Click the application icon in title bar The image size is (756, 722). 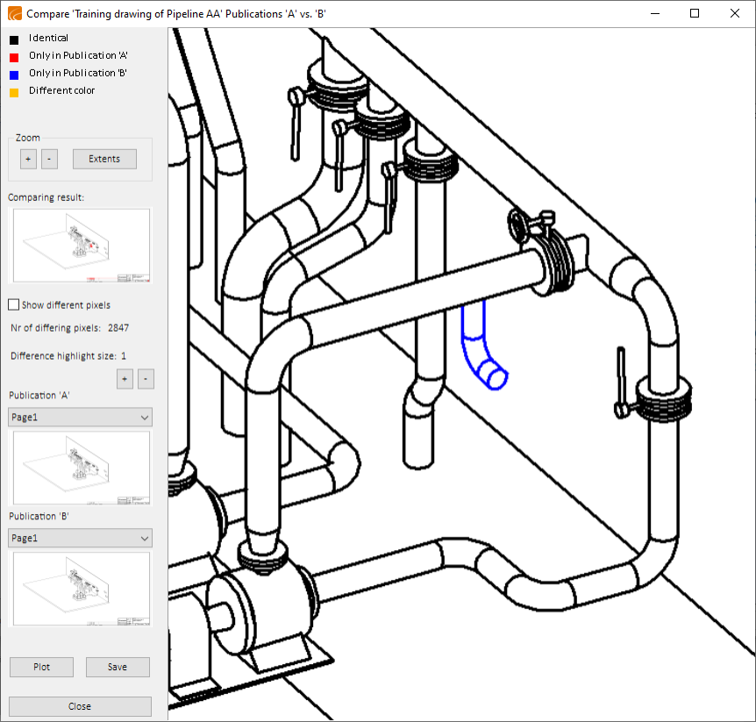click(14, 14)
